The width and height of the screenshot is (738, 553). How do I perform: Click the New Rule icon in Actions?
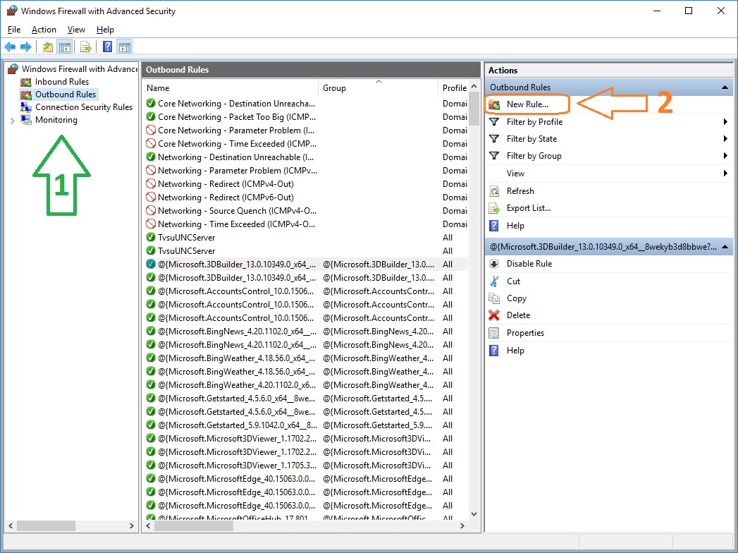pyautogui.click(x=494, y=104)
